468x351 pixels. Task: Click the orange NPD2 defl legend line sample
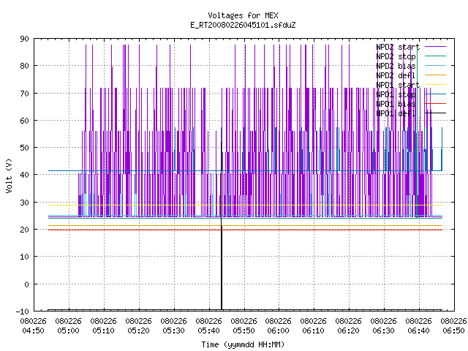(x=435, y=75)
